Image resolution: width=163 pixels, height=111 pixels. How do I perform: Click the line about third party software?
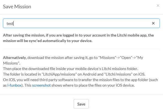coord(80,80)
